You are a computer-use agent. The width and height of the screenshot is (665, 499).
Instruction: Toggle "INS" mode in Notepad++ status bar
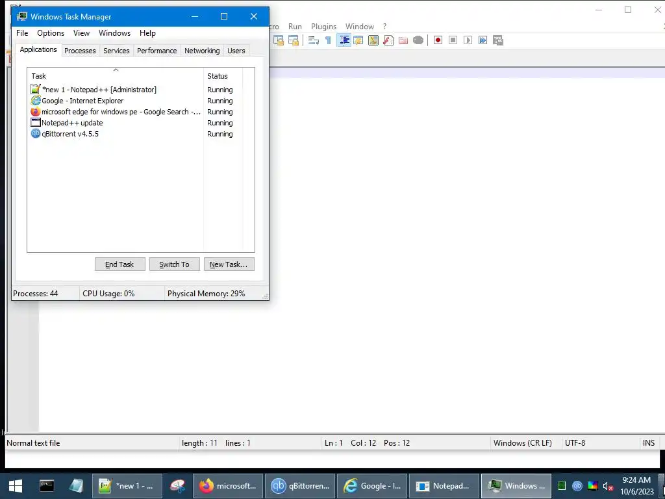point(649,443)
